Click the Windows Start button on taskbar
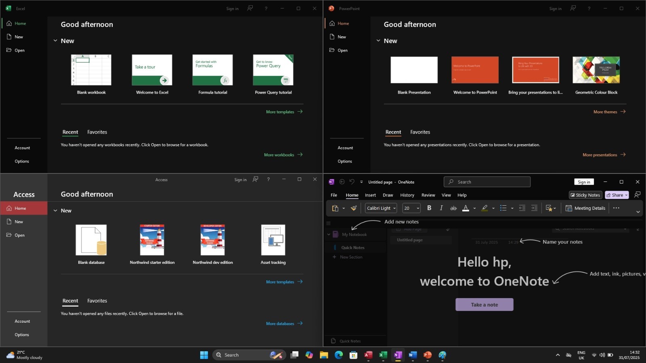Image resolution: width=646 pixels, height=363 pixels. point(204,355)
